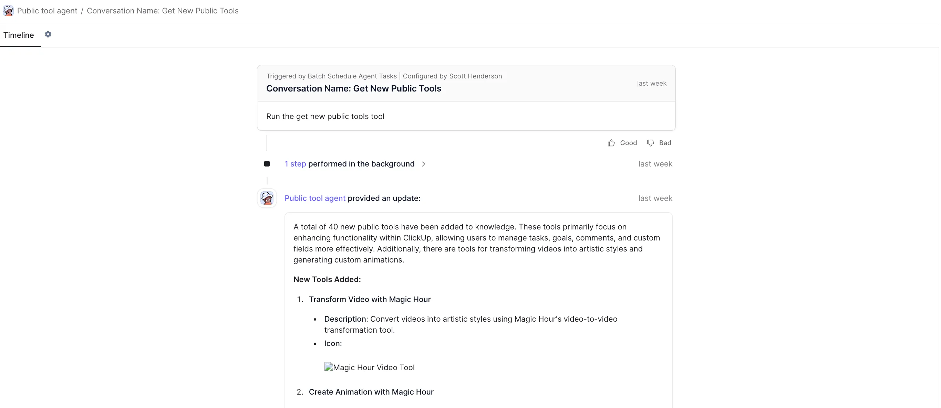Click the Conversation Name breadcrumb item
941x408 pixels.
(163, 11)
